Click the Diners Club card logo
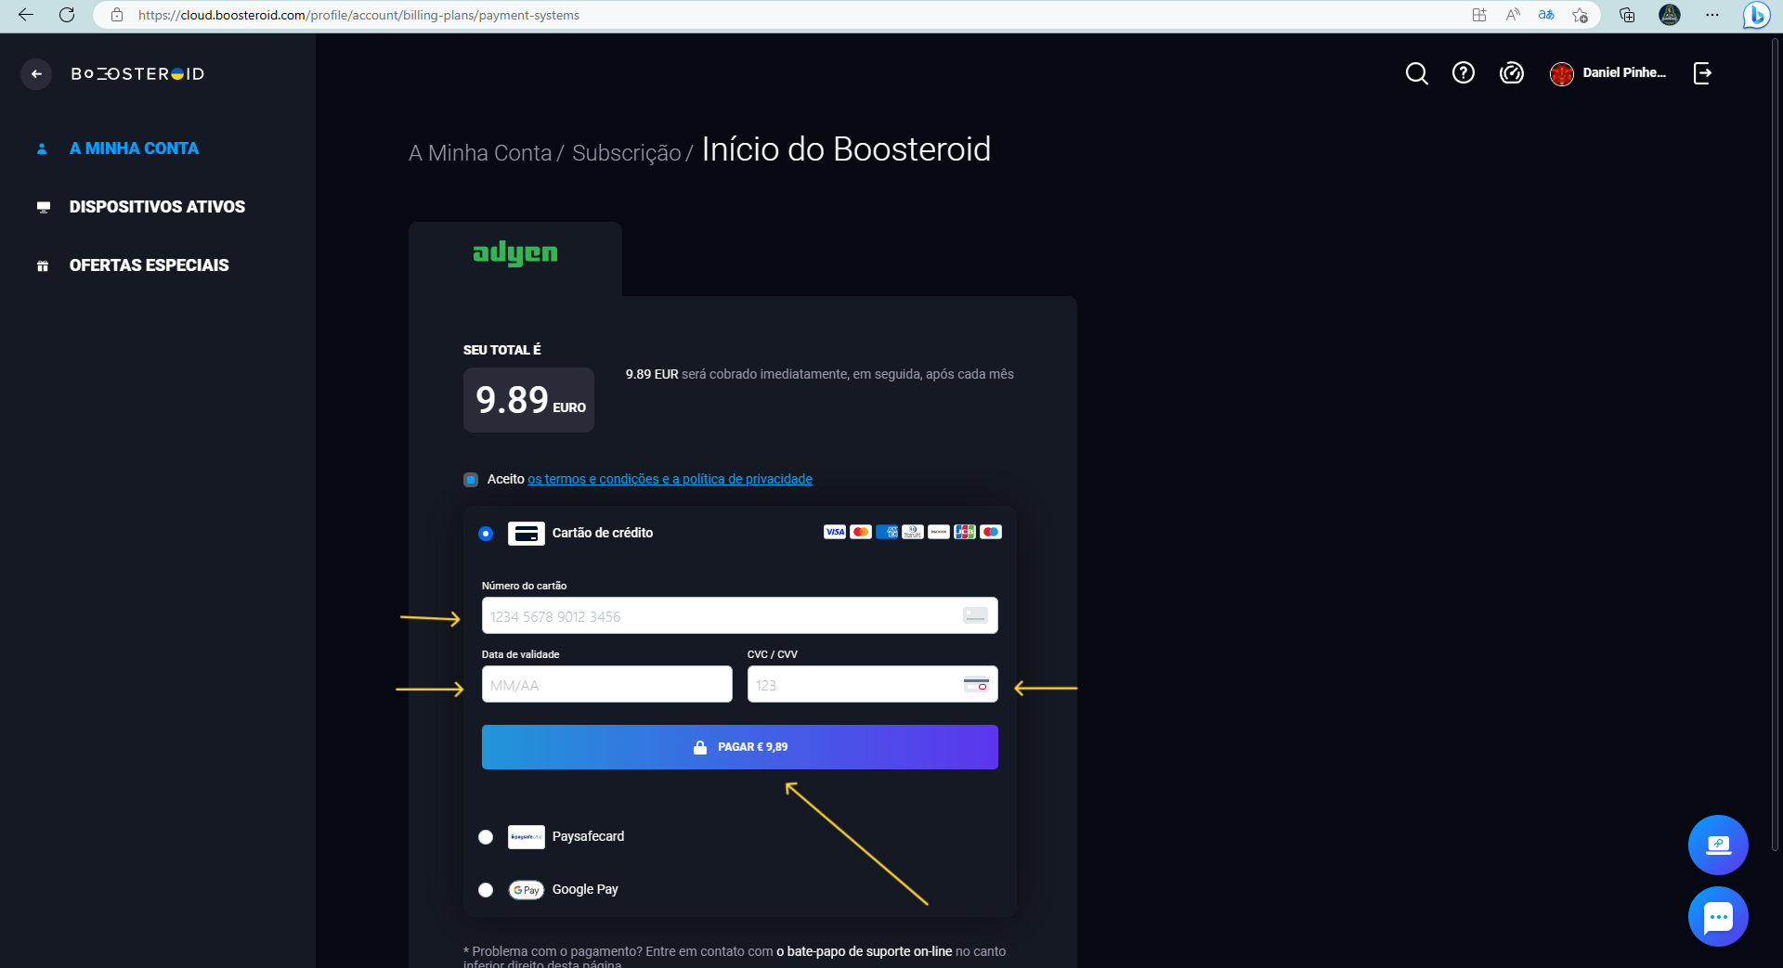The height and width of the screenshot is (968, 1783). (913, 532)
